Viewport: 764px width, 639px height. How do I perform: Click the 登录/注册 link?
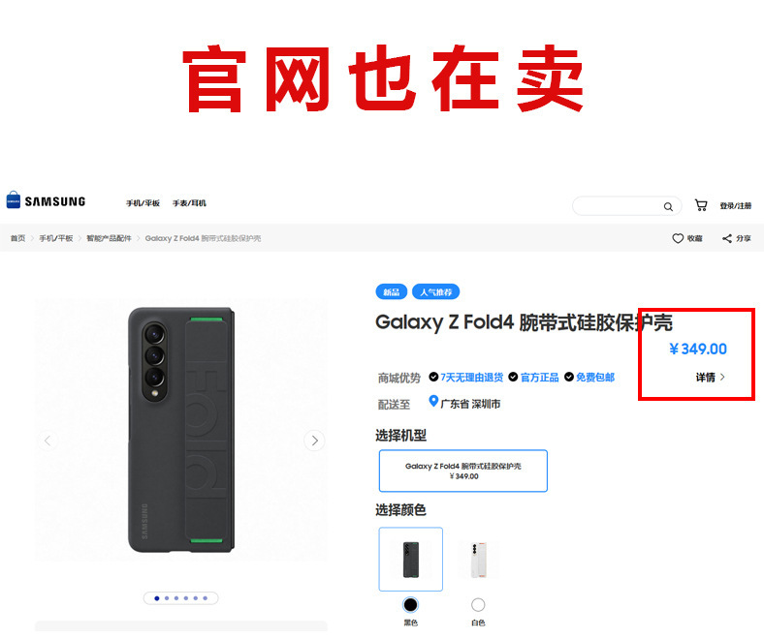[x=735, y=206]
